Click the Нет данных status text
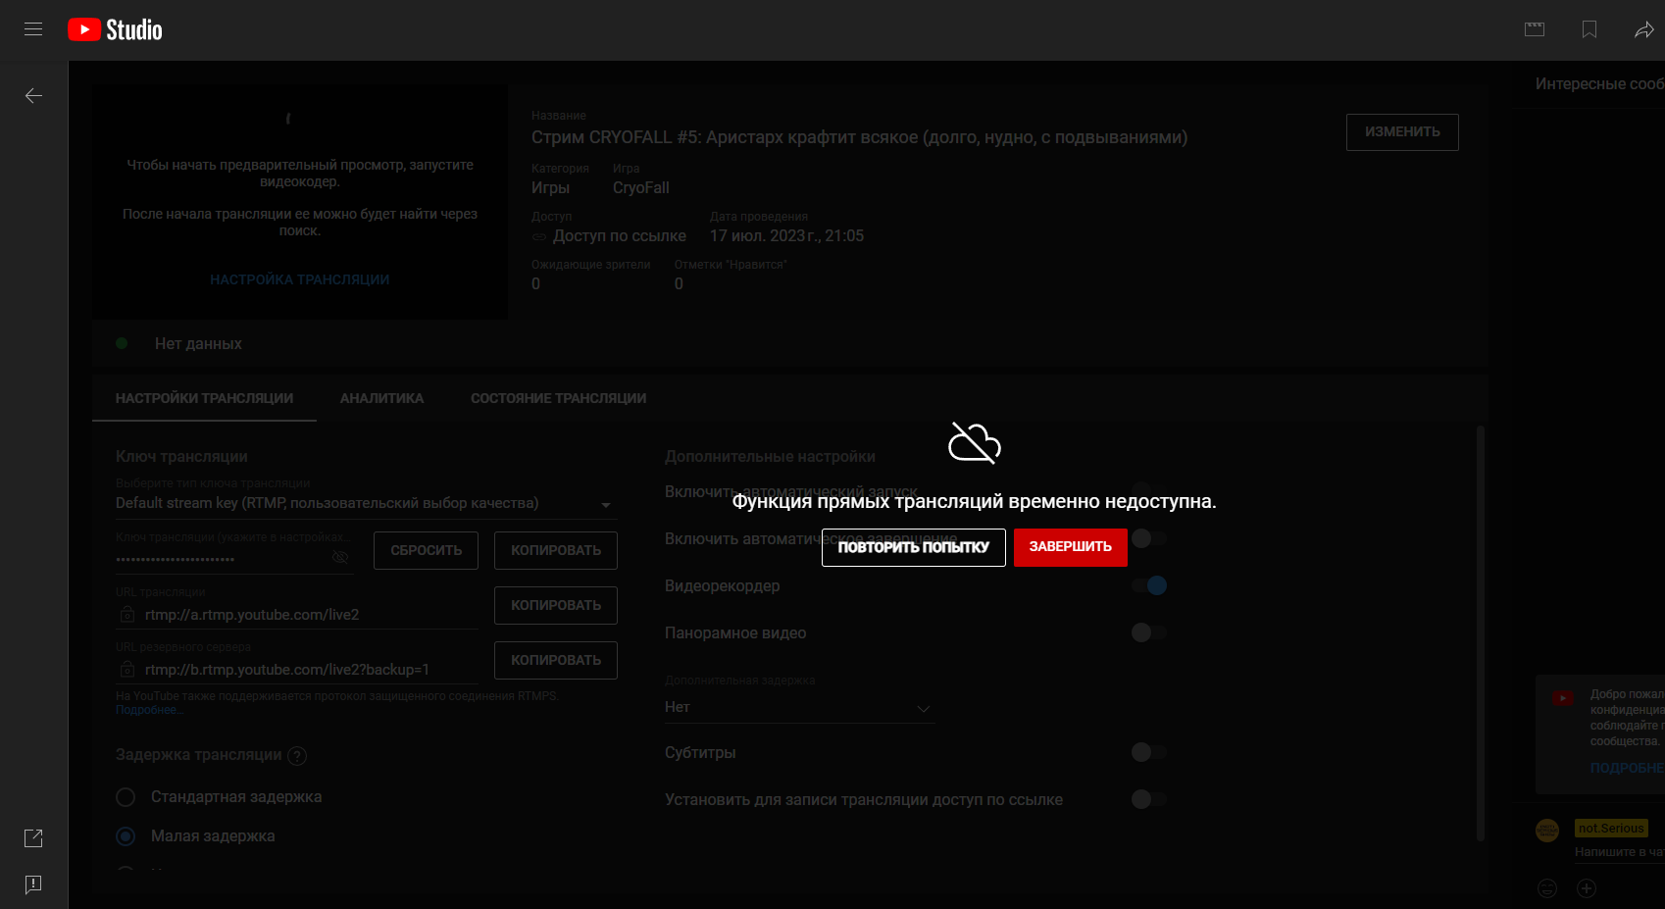1665x909 pixels. click(198, 344)
